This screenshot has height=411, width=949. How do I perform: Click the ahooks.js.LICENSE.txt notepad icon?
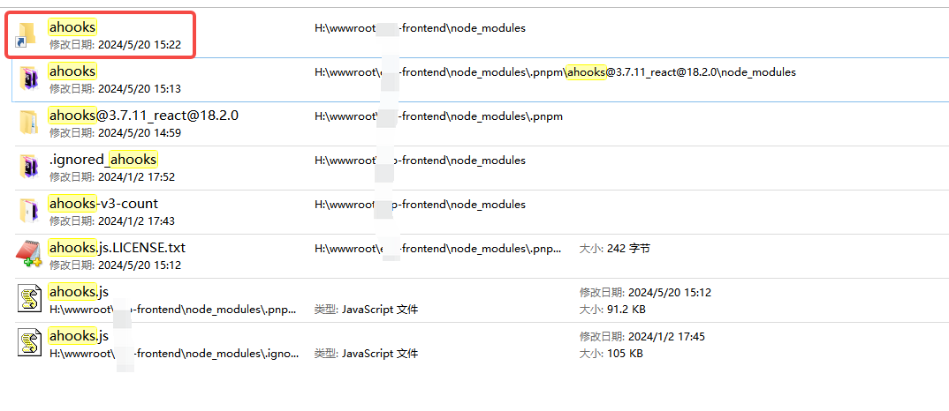(28, 255)
